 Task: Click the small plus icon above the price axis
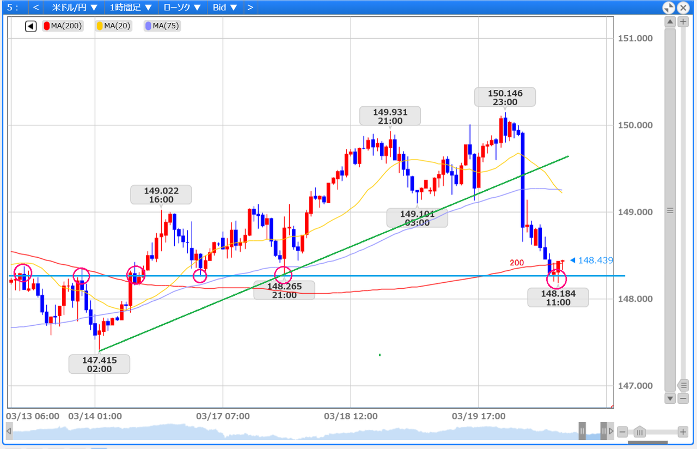[x=683, y=22]
